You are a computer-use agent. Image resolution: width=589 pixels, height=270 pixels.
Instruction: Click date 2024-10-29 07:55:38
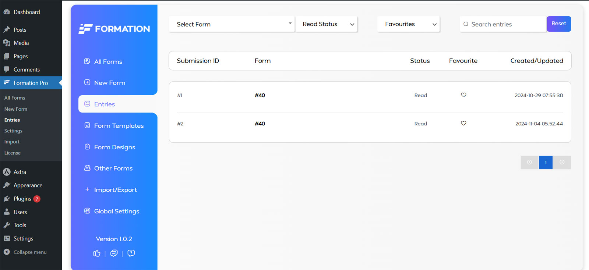click(539, 95)
